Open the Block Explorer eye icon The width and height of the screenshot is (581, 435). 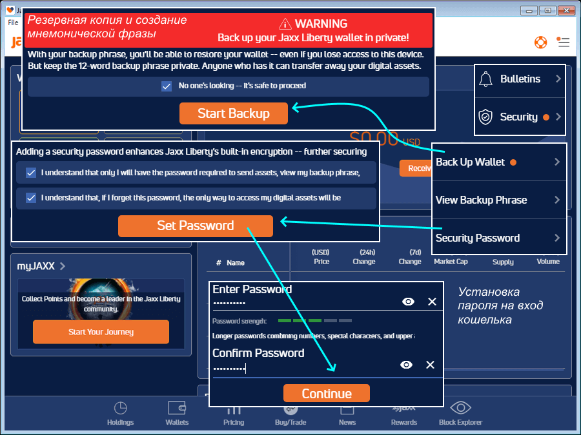point(460,407)
